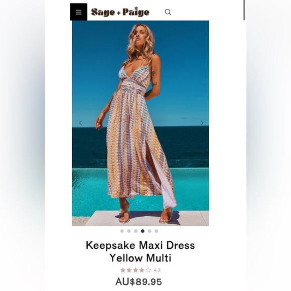Open the hamburger menu
Screen dimensions: 291x291
(79, 12)
